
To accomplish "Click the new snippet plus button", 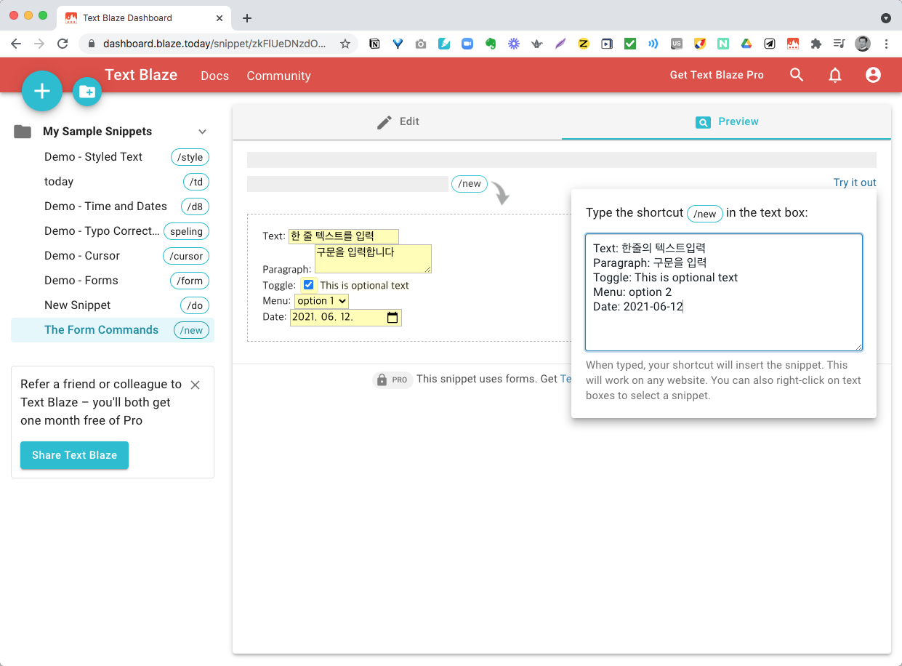I will [42, 91].
